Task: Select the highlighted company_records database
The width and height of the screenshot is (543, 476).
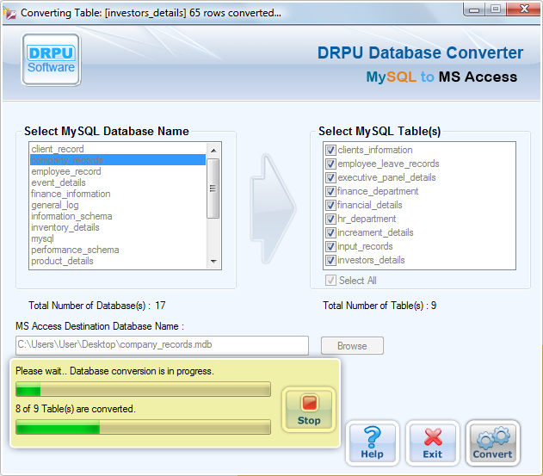Action: [118, 160]
